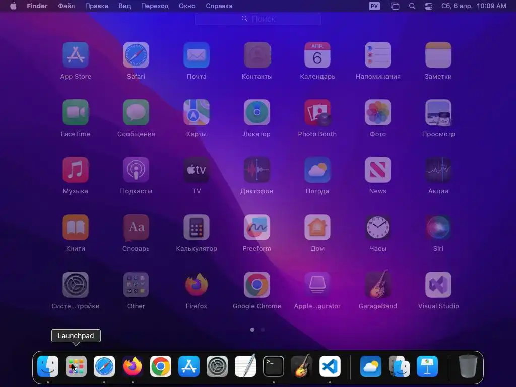516x387 pixels.
Task: Launch Напоминания app
Action: click(x=378, y=55)
